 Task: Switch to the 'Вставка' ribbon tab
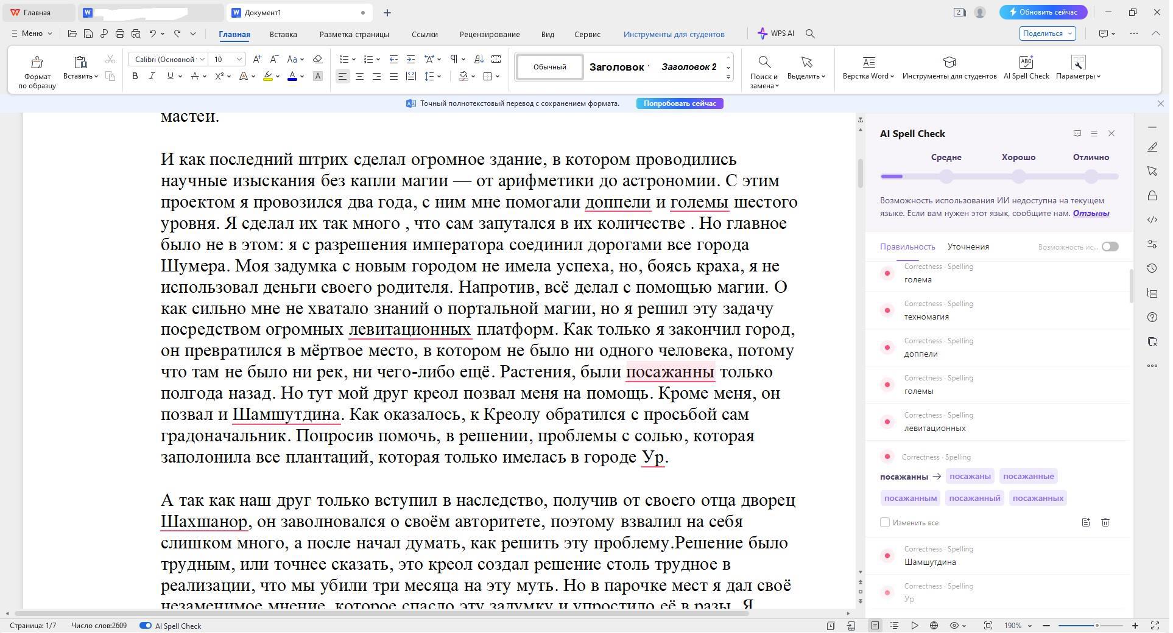coord(283,35)
